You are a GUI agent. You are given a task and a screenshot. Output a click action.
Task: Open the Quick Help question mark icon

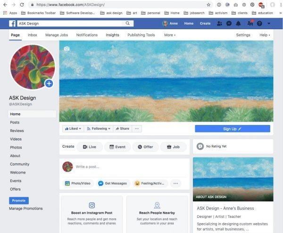pyautogui.click(x=259, y=24)
